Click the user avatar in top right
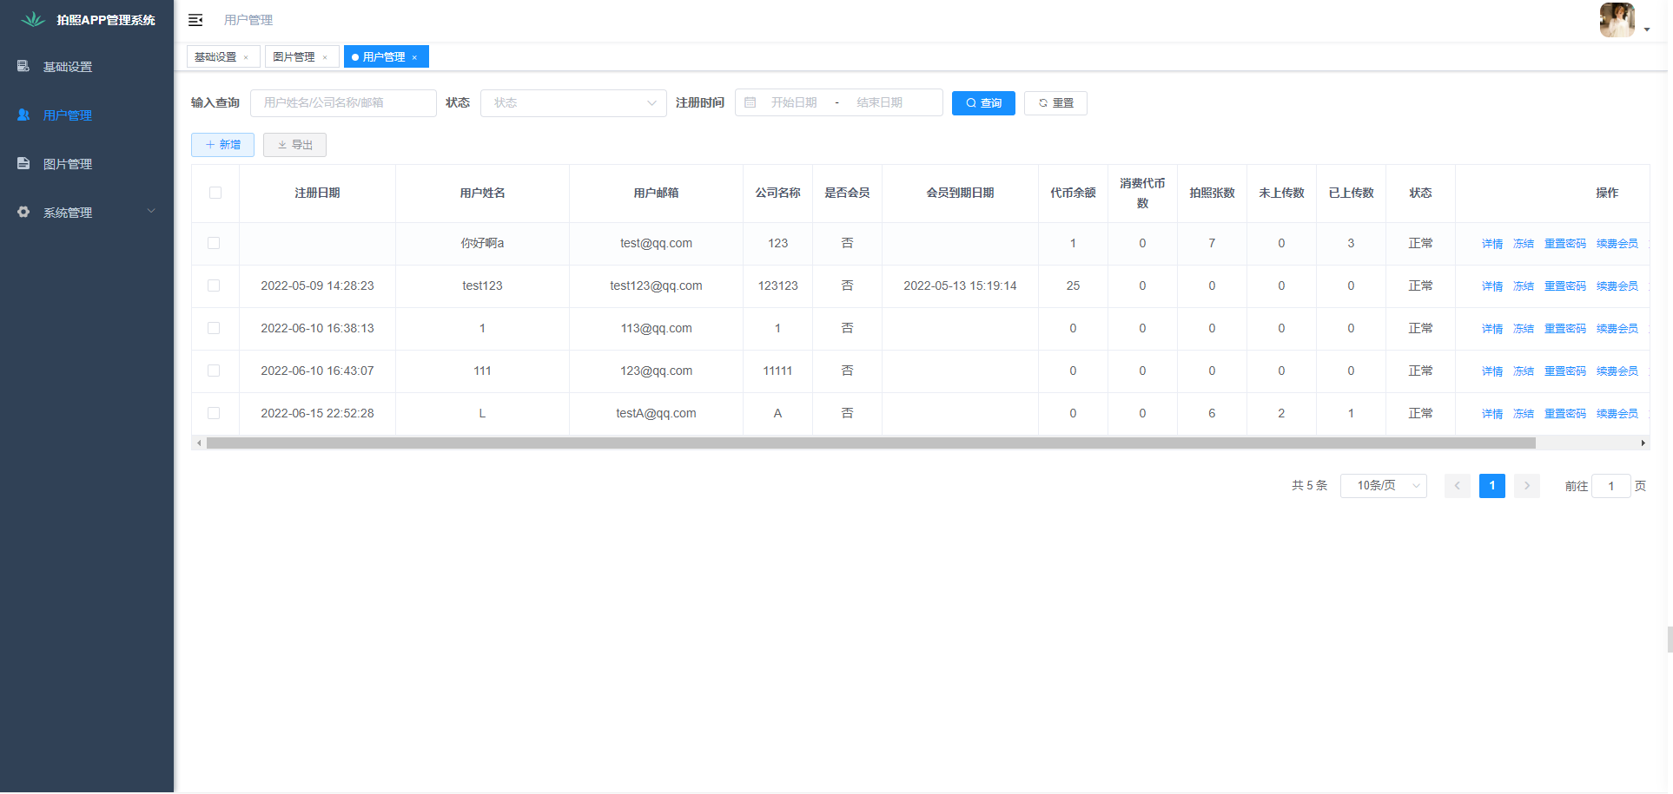Viewport: 1673px width, 794px height. pyautogui.click(x=1617, y=20)
